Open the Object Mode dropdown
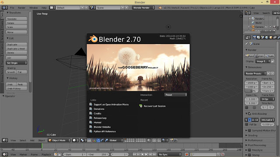This screenshot has height=157, width=280. coord(59,140)
